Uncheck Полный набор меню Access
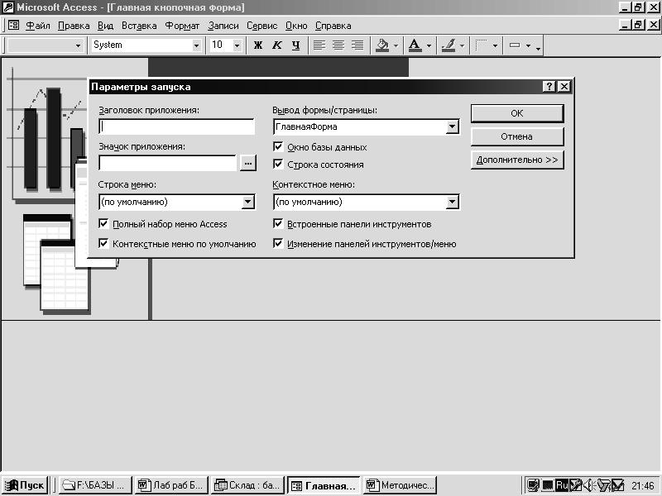This screenshot has height=496, width=662. point(103,223)
